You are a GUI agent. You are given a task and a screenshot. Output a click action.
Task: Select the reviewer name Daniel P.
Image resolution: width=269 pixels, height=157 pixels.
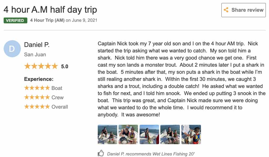tap(37, 45)
